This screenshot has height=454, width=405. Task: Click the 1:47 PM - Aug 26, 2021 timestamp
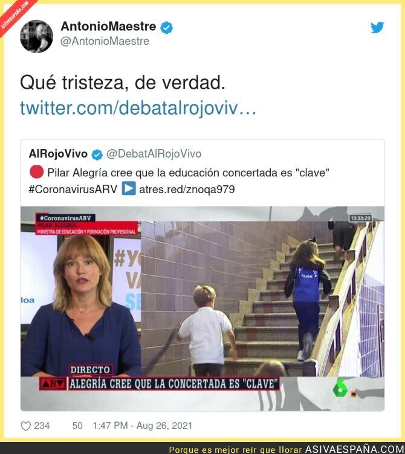point(142,426)
